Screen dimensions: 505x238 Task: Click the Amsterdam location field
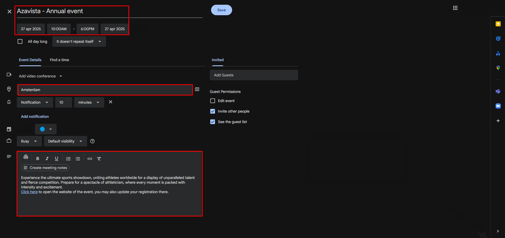tap(105, 90)
